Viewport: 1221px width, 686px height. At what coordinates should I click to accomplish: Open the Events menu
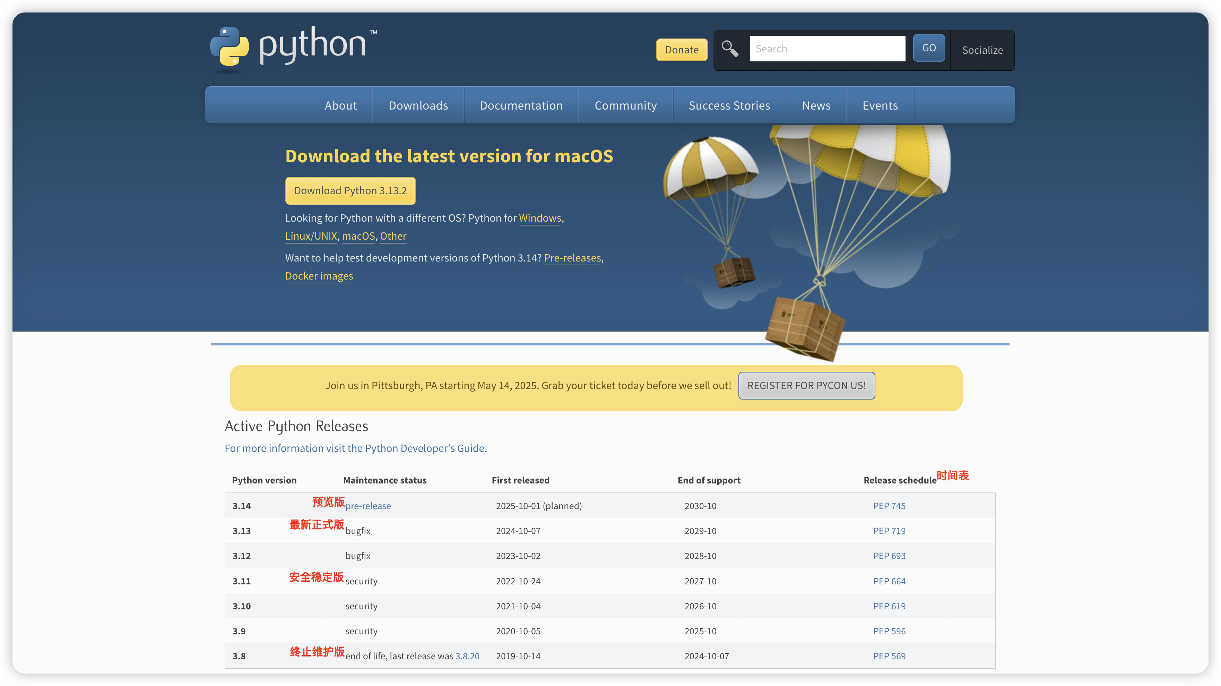tap(880, 105)
